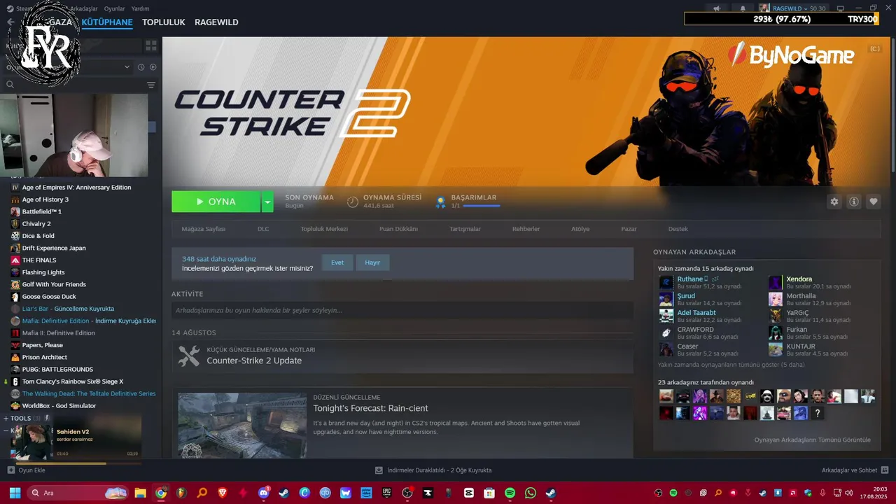This screenshot has width=896, height=504.
Task: Toggle the ready-to-play filter icon
Action: [x=153, y=67]
